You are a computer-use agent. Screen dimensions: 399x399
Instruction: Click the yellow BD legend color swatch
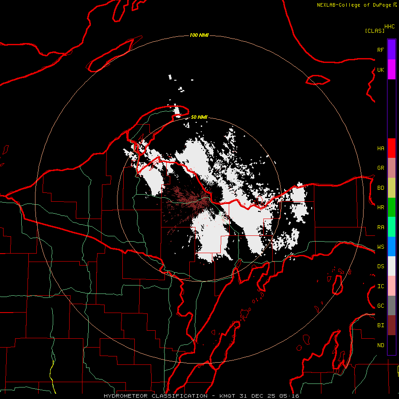pyautogui.click(x=391, y=188)
